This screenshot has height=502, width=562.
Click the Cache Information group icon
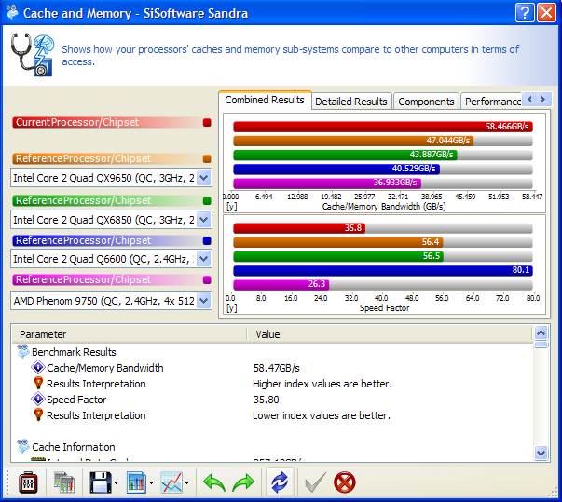point(23,446)
